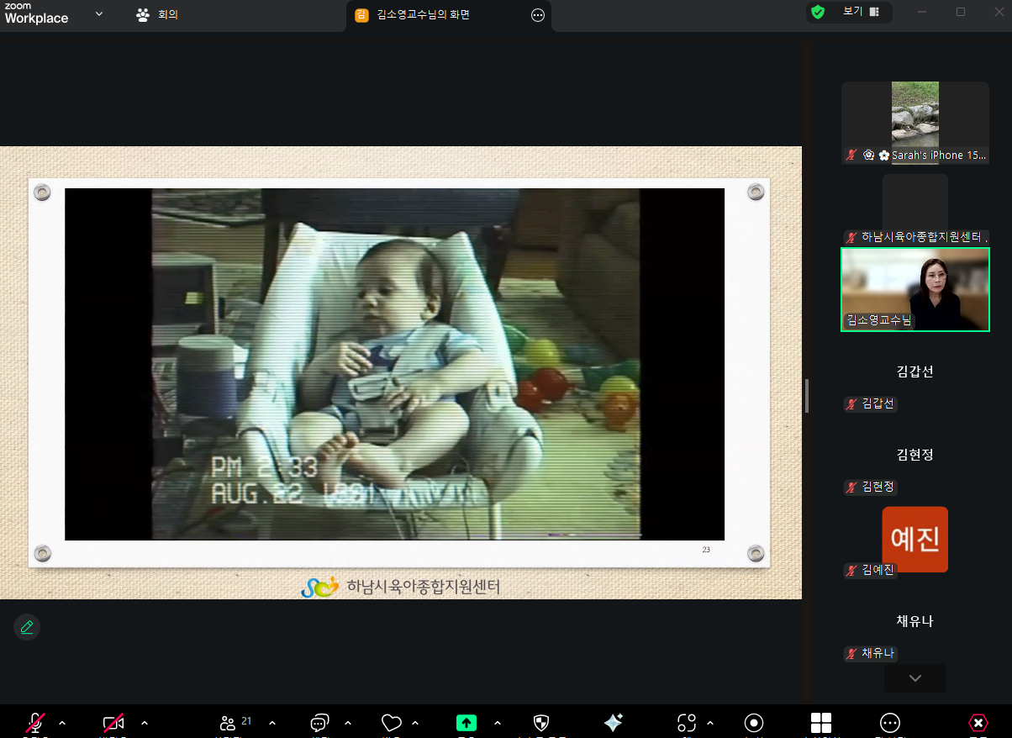
Task: Open the heart reactions menu
Action: pos(391,723)
